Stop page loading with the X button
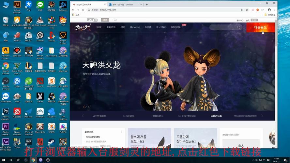Image resolution: width=290 pixels, height=163 pixels. [x=83, y=10]
